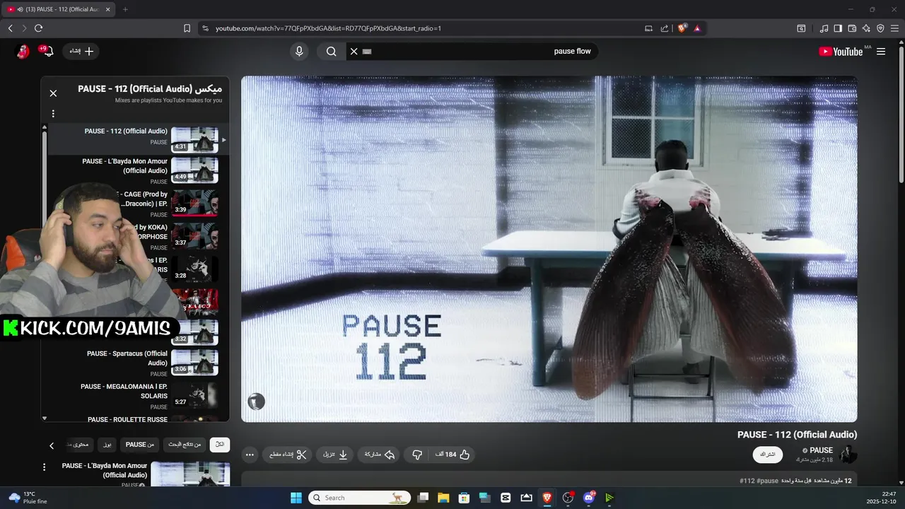The width and height of the screenshot is (905, 509).
Task: Click the Brave Shields lion icon
Action: [x=682, y=28]
